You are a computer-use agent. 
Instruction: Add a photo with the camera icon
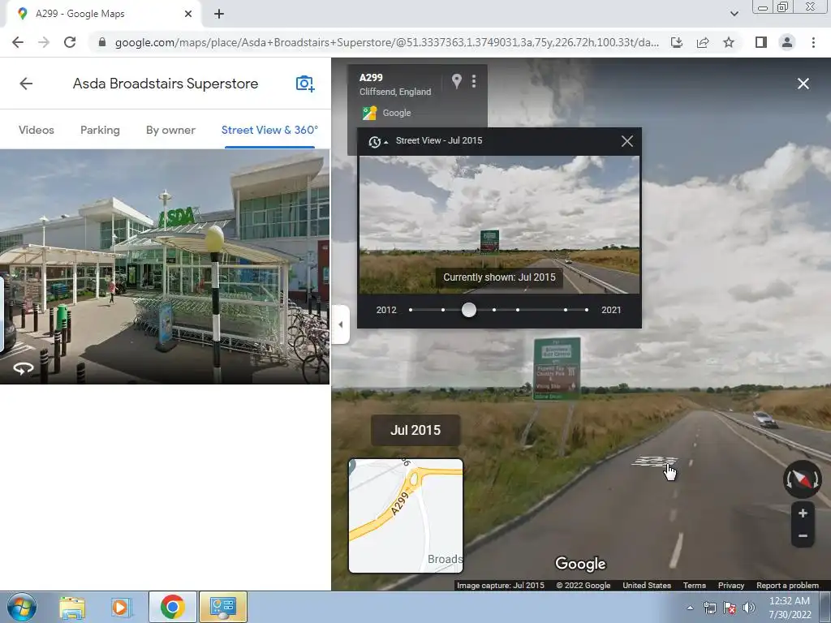[305, 84]
